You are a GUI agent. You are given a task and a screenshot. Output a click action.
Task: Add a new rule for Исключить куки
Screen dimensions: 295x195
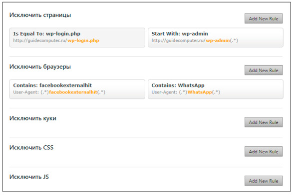[264, 122]
